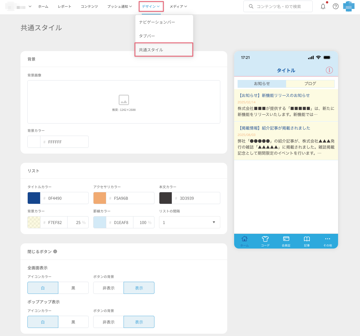Set ポップアップ表示 button background to 表示

[x=139, y=322]
